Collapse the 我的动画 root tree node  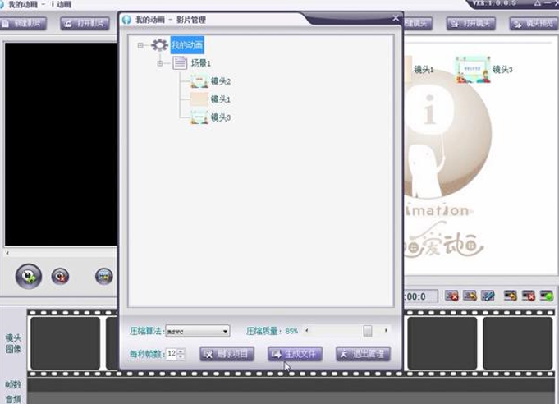141,45
